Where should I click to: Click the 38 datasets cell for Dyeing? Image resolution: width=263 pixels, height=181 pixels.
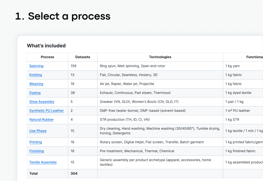[83, 93]
